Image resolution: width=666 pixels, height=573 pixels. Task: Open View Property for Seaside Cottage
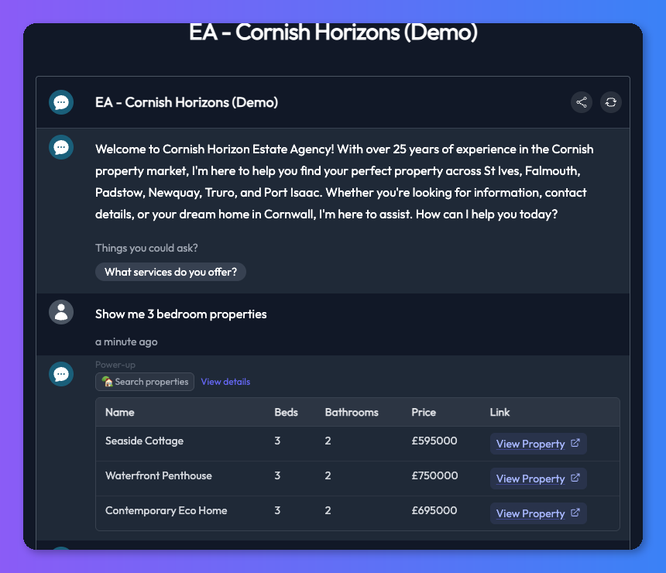click(x=538, y=444)
